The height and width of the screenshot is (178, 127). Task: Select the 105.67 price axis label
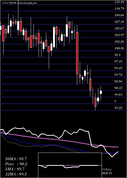pyautogui.click(x=119, y=28)
